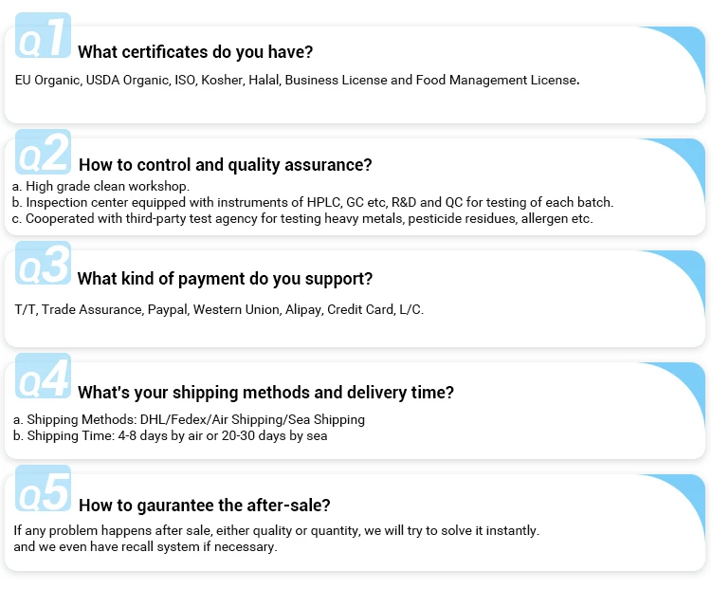Expand "What kind of payment do you support?" question
This screenshot has width=711, height=589.
225,279
